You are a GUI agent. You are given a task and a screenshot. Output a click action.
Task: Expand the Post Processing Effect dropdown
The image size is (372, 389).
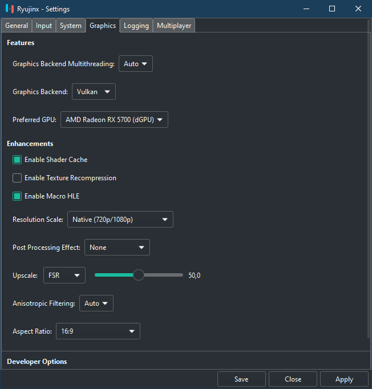coord(117,248)
